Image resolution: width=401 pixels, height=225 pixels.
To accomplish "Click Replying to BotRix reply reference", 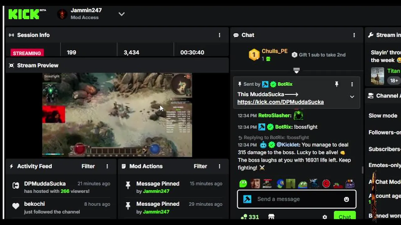I will 273,137.
